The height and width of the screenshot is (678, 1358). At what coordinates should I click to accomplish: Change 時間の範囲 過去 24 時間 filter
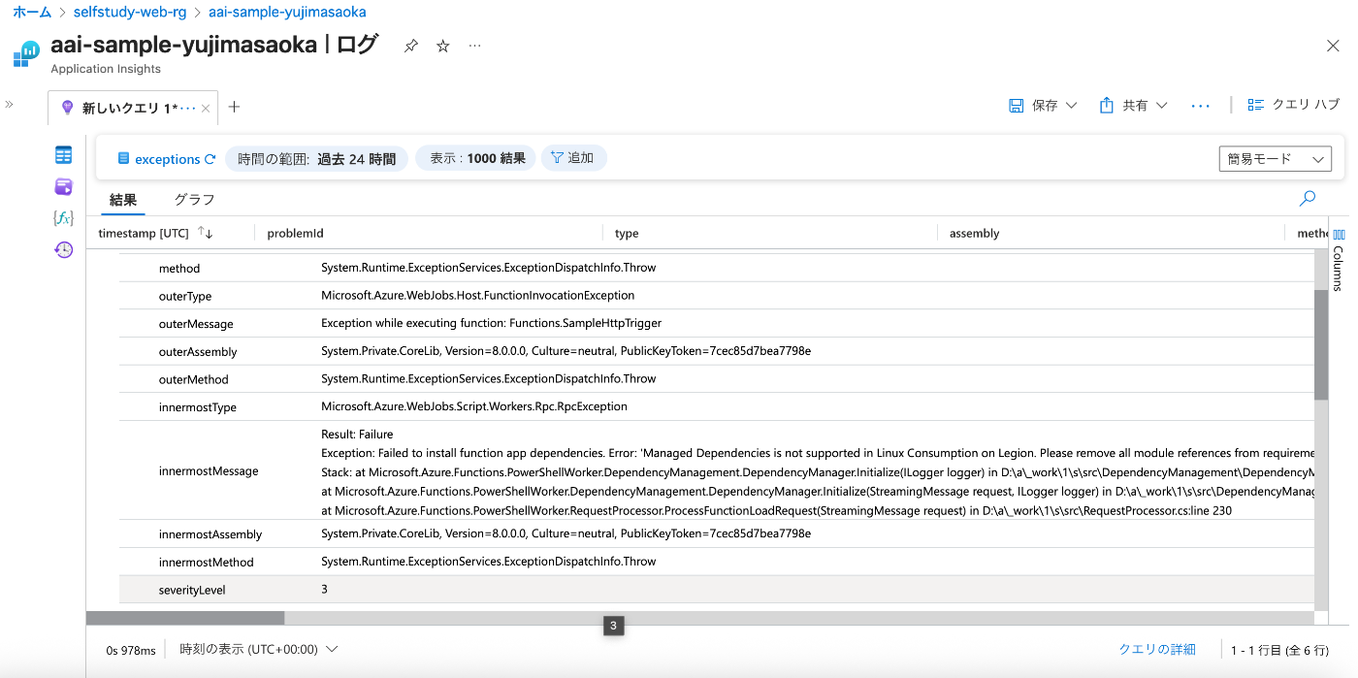point(316,159)
